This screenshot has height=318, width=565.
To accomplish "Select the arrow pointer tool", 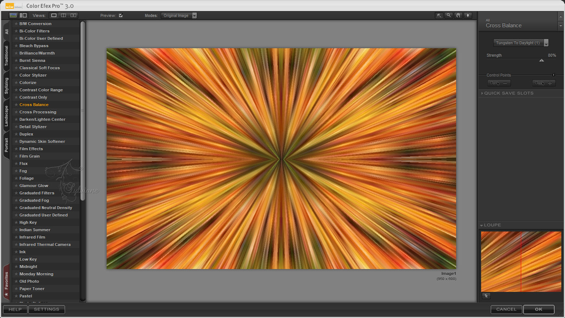I will 439,15.
